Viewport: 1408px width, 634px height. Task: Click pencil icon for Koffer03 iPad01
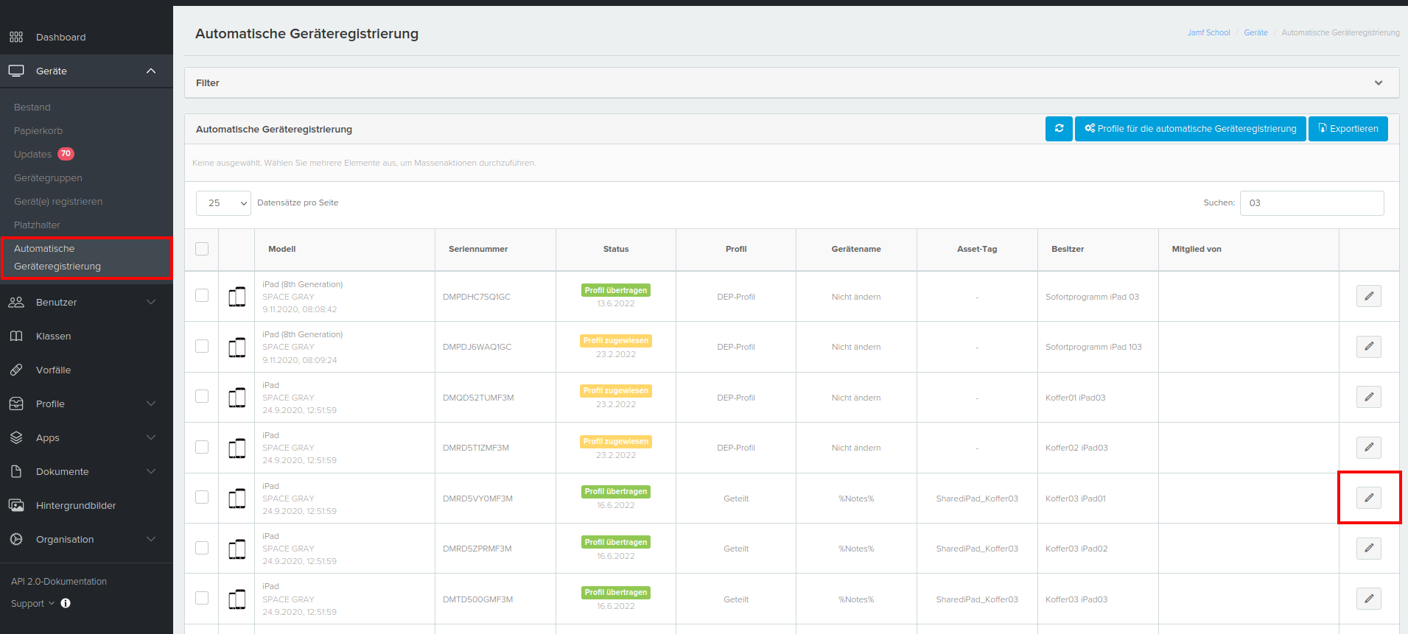coord(1368,498)
